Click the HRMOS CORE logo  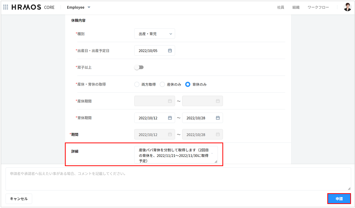click(33, 7)
